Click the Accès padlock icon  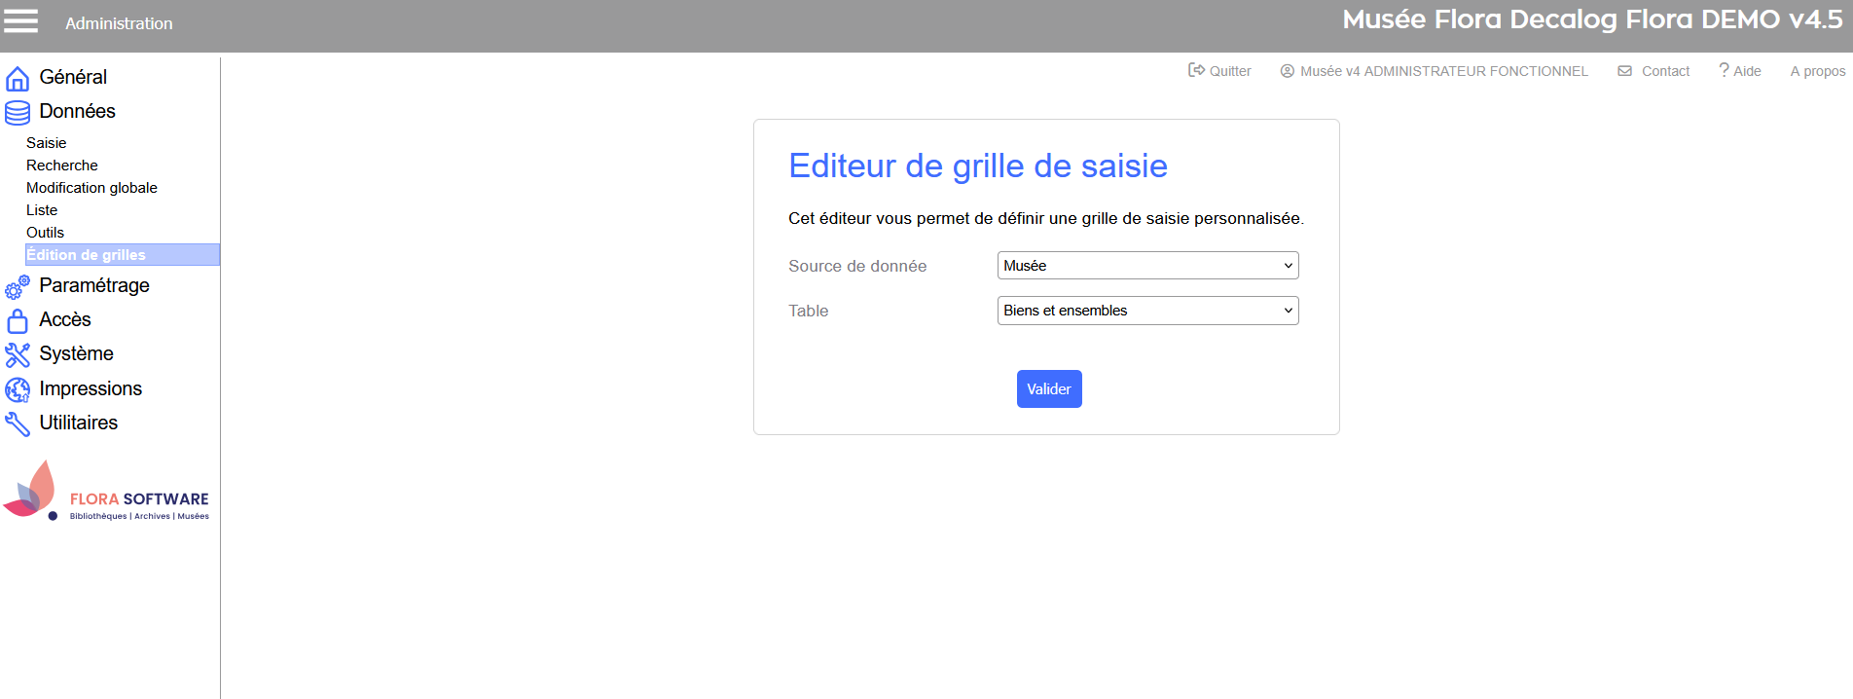click(18, 321)
